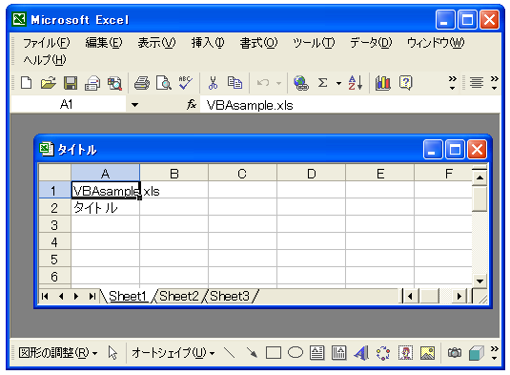This screenshot has height=375, width=510.
Task: Insert Clip Art from drawing toolbar
Action: coord(405,353)
